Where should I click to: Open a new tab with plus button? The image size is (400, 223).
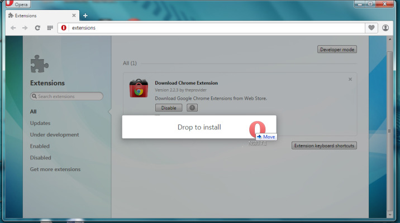pyautogui.click(x=85, y=15)
